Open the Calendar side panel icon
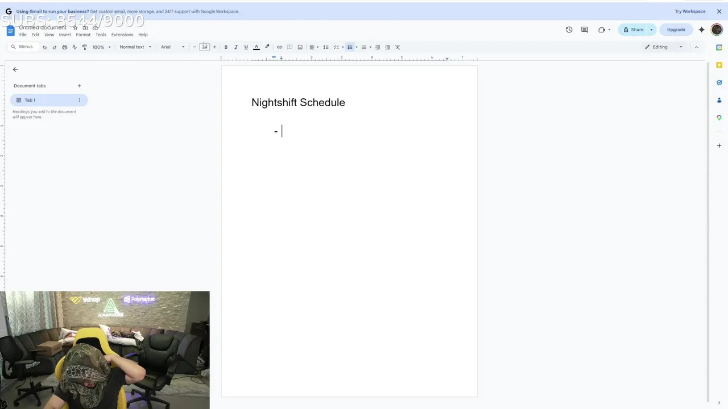 [x=719, y=48]
